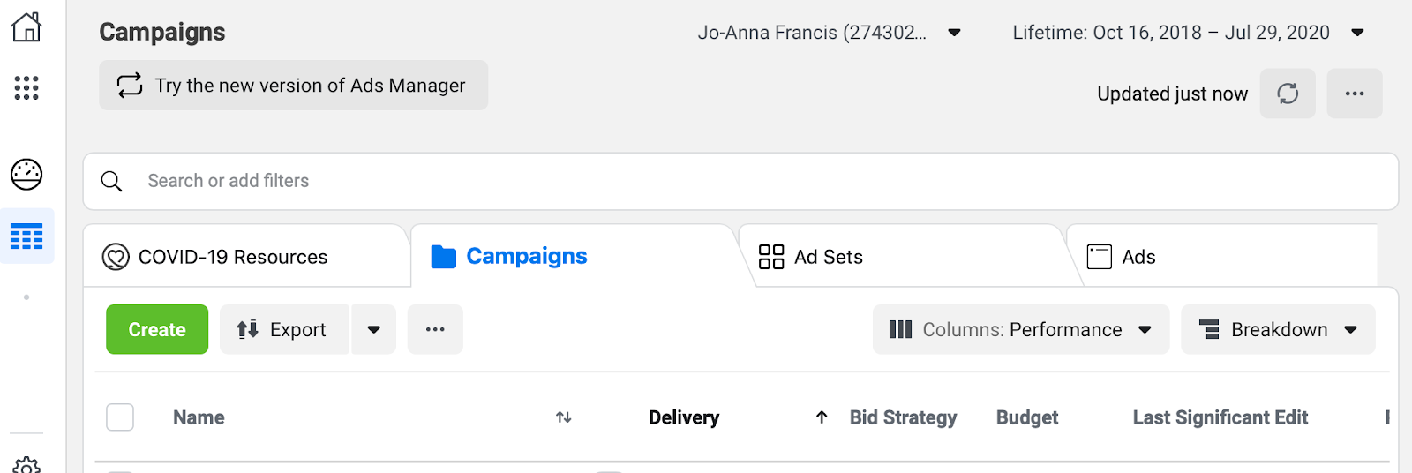
Task: Toggle the select-all campaigns checkbox
Action: pyautogui.click(x=120, y=417)
